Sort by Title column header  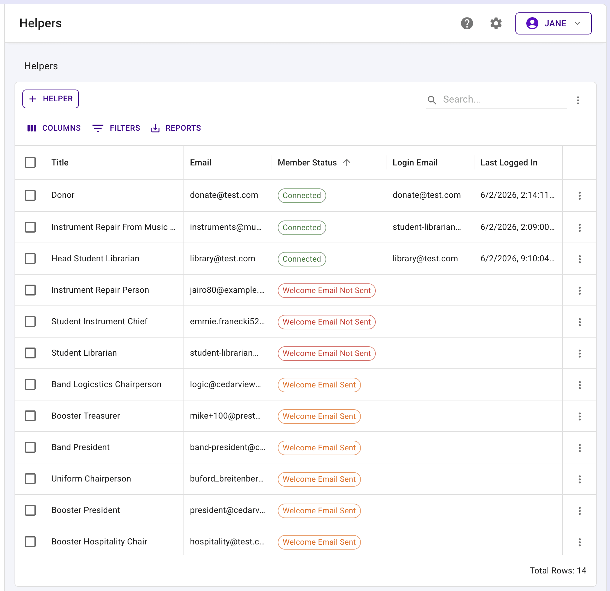point(60,162)
